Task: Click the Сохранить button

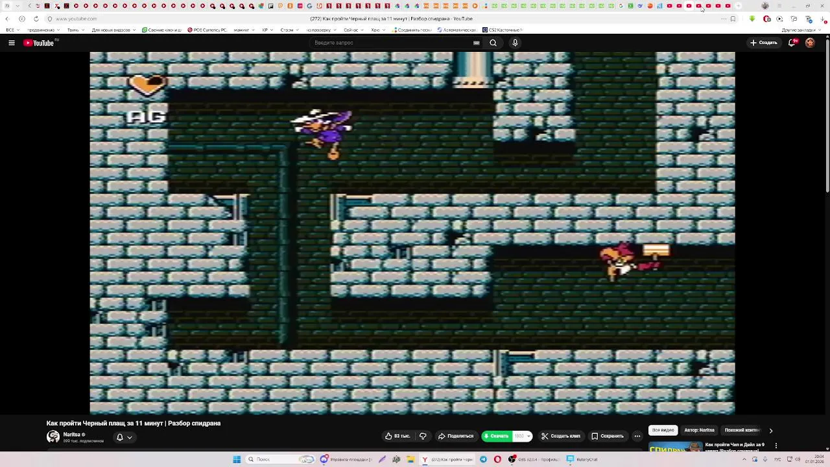Action: [x=608, y=437]
